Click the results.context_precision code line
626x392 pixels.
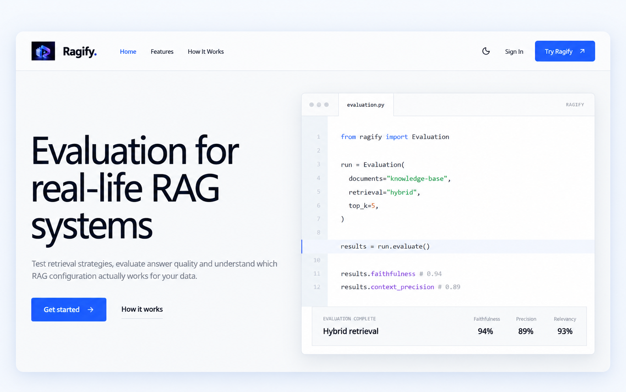pos(400,287)
